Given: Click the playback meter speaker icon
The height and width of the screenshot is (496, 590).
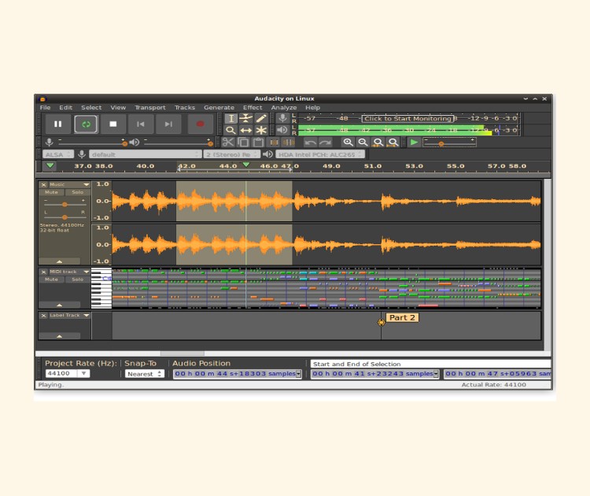Looking at the screenshot, I should pyautogui.click(x=282, y=131).
